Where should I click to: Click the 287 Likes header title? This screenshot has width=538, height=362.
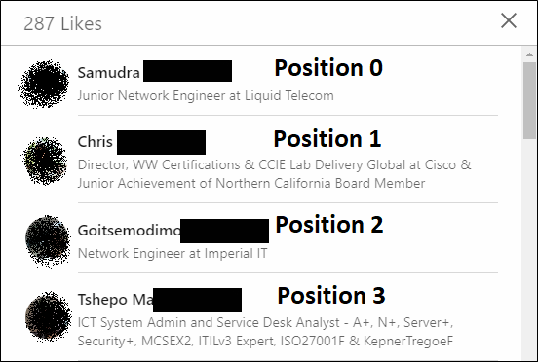[62, 24]
